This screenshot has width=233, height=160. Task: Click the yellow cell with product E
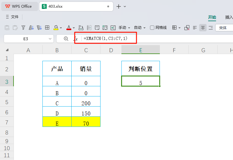coord(57,122)
